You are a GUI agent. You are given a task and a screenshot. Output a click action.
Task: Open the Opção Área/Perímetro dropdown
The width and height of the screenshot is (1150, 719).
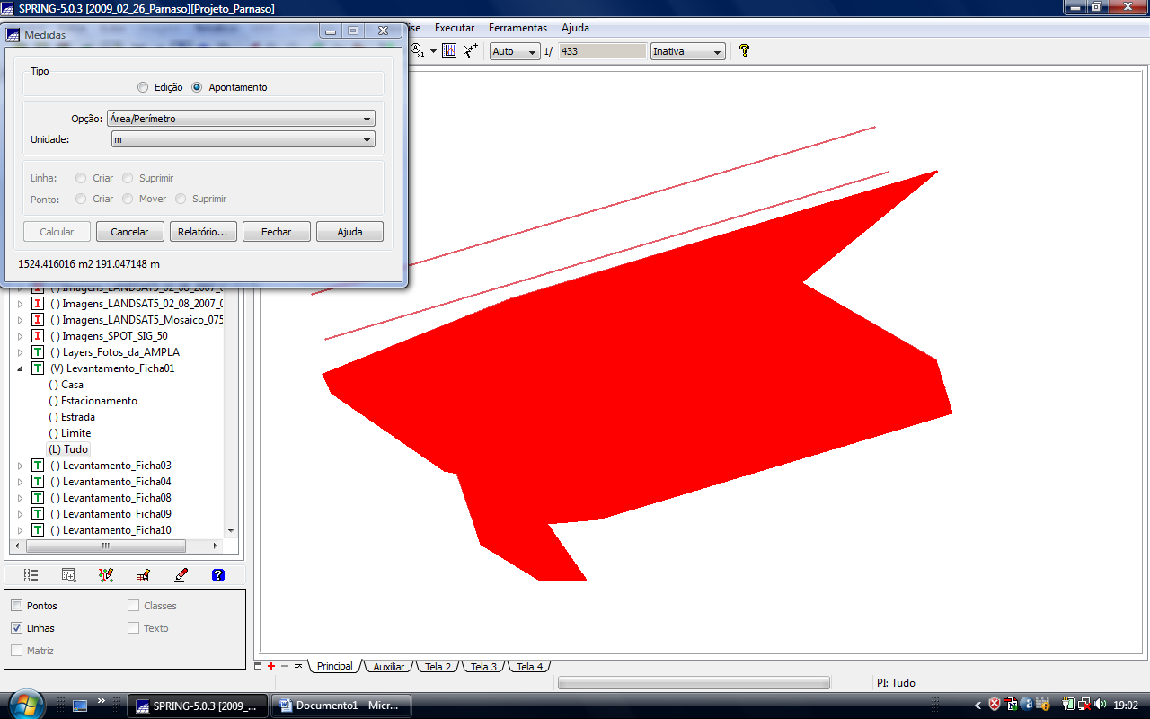pyautogui.click(x=241, y=119)
